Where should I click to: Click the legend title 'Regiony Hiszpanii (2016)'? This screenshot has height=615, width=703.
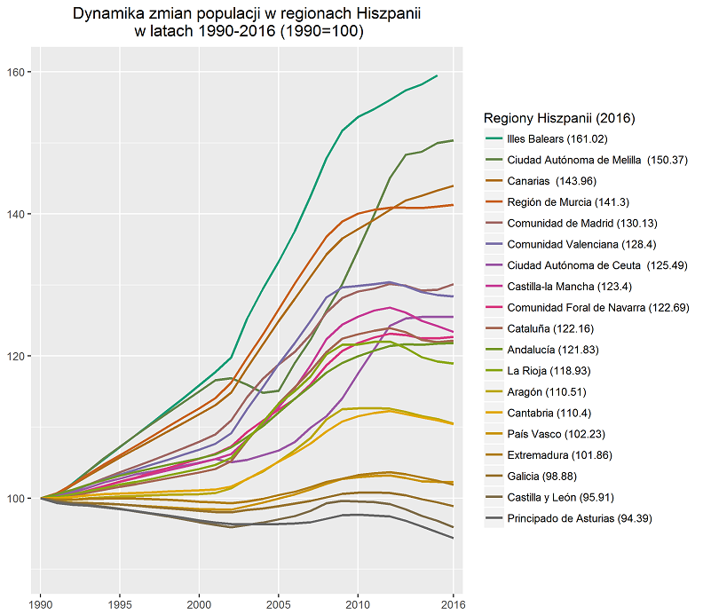559,118
